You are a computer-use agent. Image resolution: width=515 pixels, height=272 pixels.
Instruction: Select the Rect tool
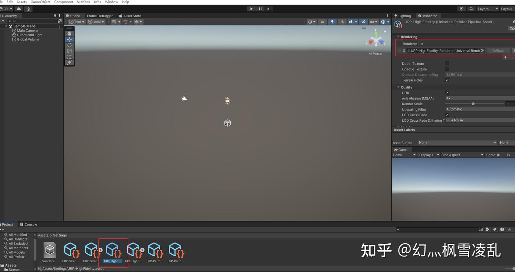pyautogui.click(x=69, y=57)
